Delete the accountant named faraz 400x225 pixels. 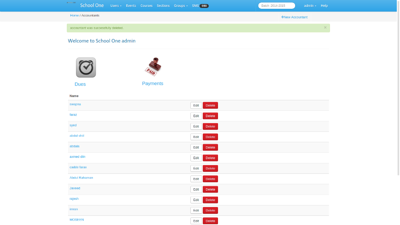pyautogui.click(x=210, y=116)
